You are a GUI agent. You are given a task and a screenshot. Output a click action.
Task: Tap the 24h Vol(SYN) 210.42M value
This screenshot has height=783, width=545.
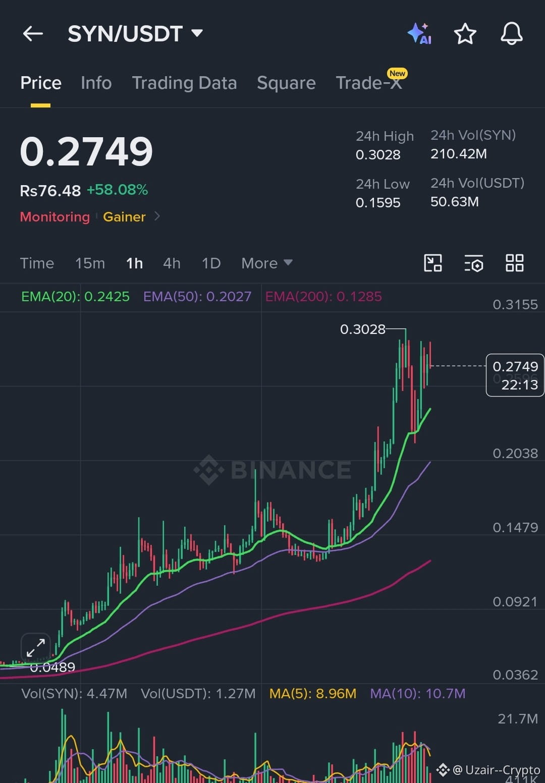click(459, 154)
